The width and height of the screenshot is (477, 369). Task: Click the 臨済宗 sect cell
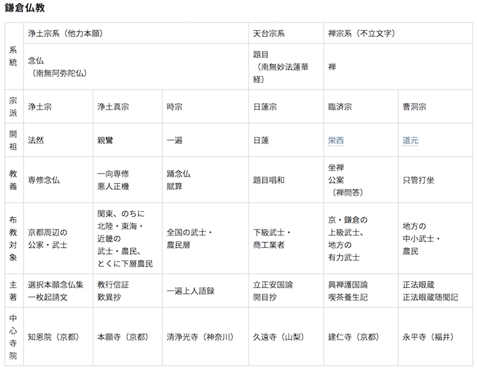point(361,107)
